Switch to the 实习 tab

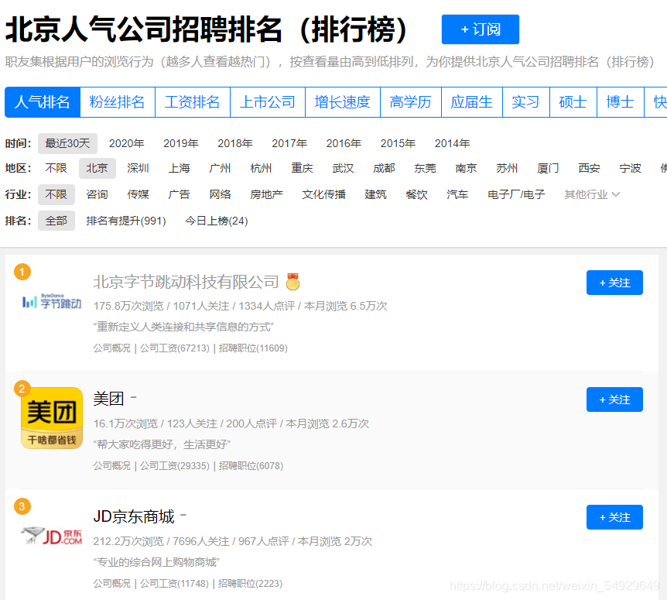(x=525, y=102)
